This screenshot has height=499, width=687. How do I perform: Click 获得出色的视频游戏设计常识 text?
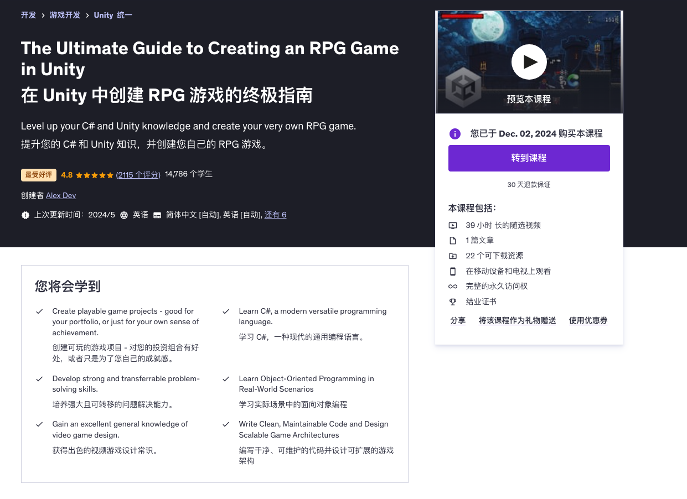pos(106,450)
